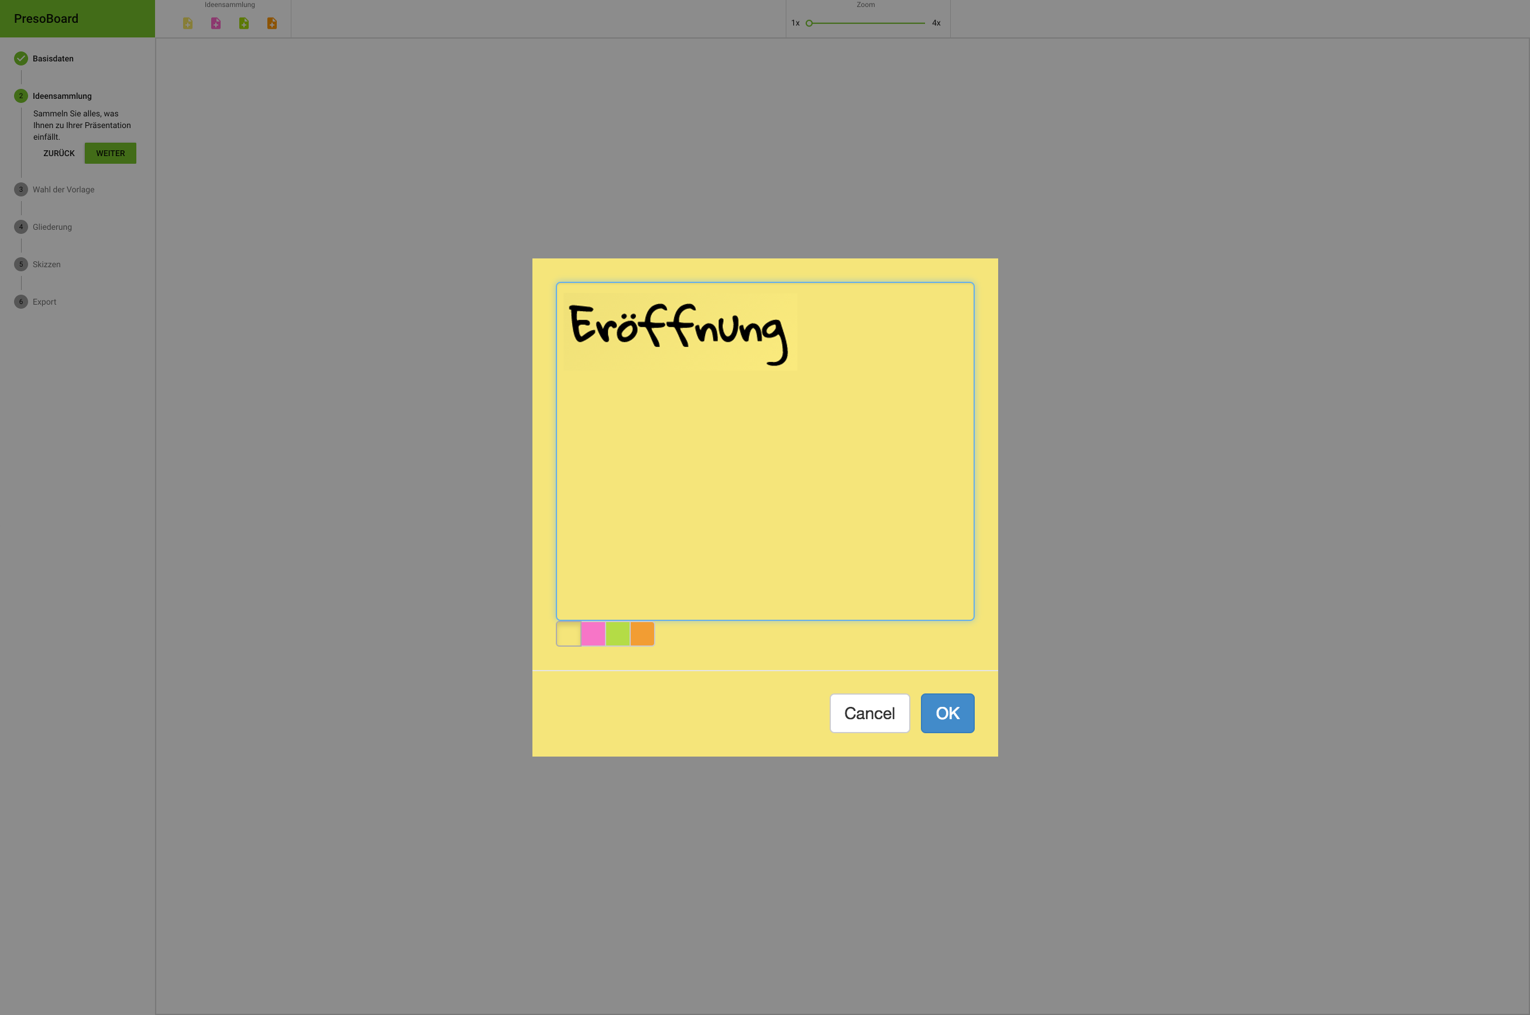Add a yellow sticky note
The width and height of the screenshot is (1530, 1015).
pos(187,23)
